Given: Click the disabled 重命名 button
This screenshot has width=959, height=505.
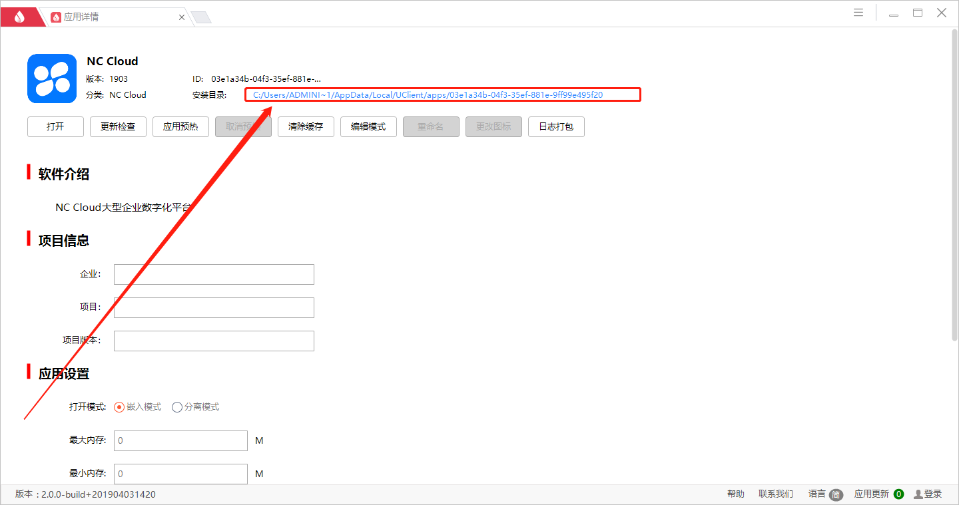Looking at the screenshot, I should point(431,126).
